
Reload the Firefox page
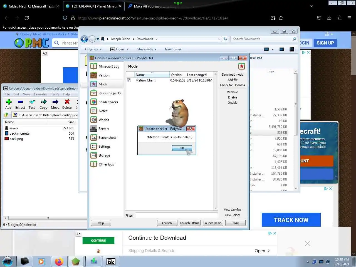click(x=27, y=18)
